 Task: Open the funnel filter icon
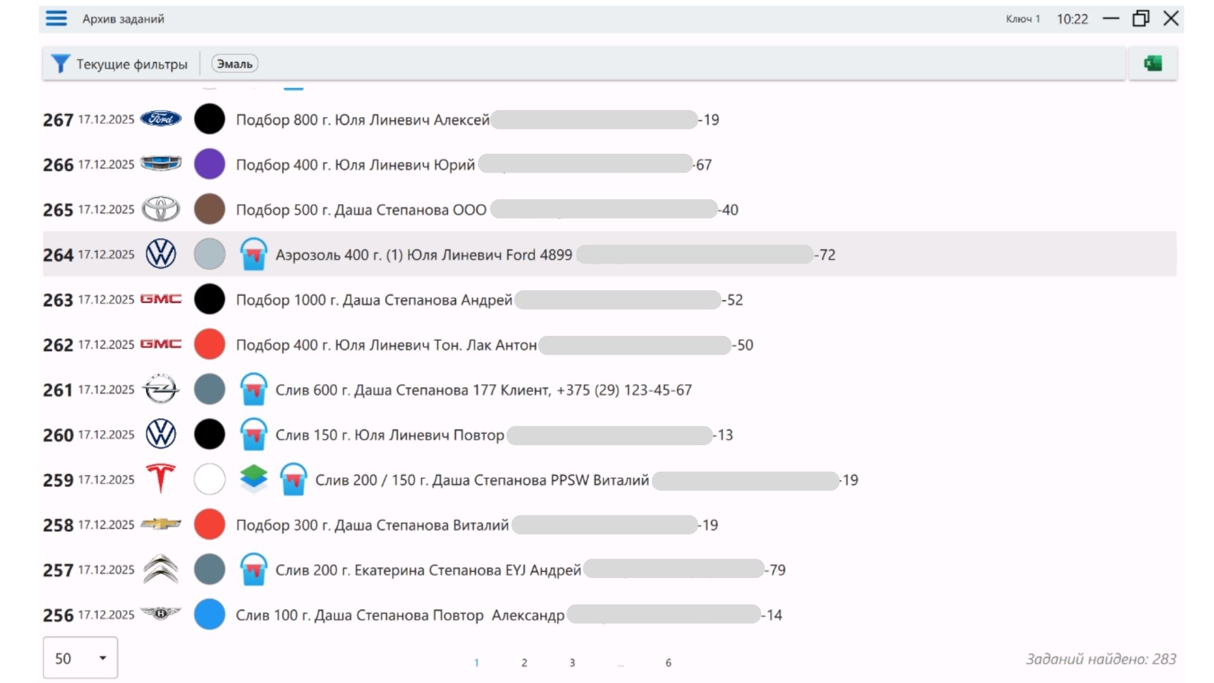point(60,63)
